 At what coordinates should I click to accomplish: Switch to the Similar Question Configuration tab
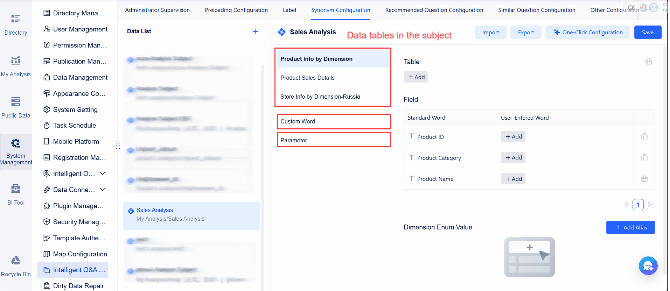[x=536, y=10]
